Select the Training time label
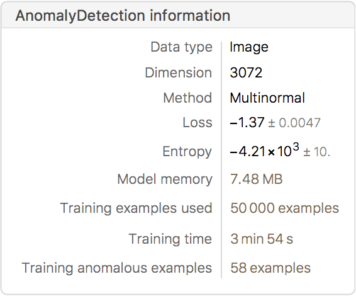This screenshot has height=296, width=356. click(x=170, y=239)
